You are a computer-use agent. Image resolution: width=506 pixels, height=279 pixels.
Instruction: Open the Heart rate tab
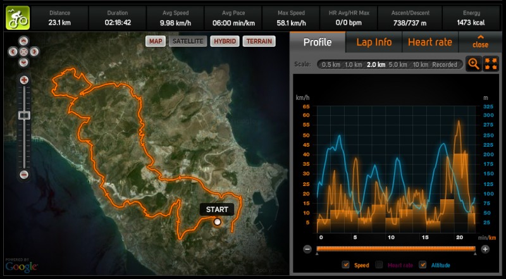click(x=430, y=42)
